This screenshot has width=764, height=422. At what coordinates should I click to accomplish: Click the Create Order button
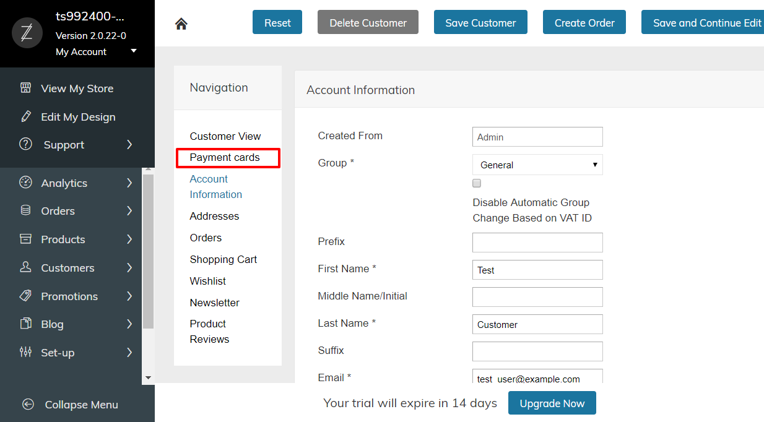584,22
